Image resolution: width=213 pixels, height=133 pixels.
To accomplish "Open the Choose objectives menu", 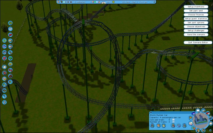I will click(196, 27).
